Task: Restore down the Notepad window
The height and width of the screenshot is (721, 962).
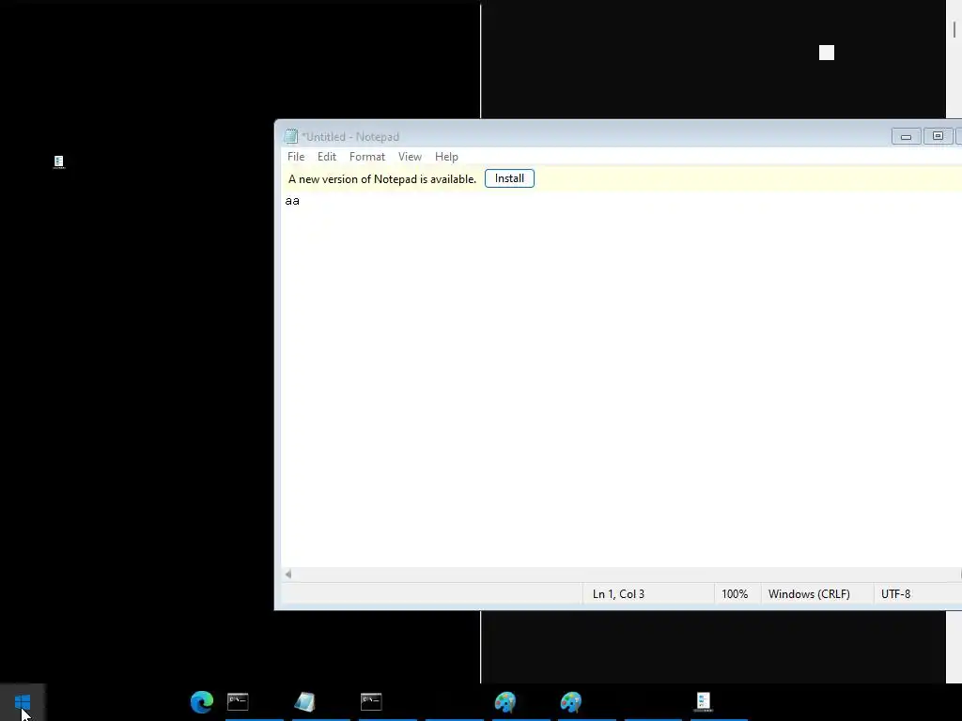Action: pos(938,136)
